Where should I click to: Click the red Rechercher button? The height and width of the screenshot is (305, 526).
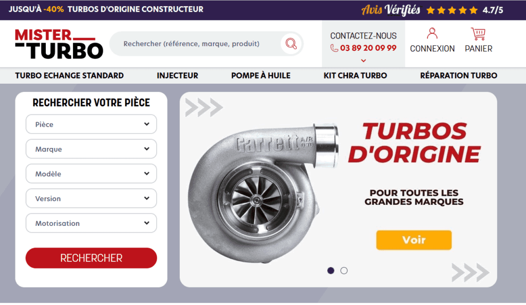[91, 258]
